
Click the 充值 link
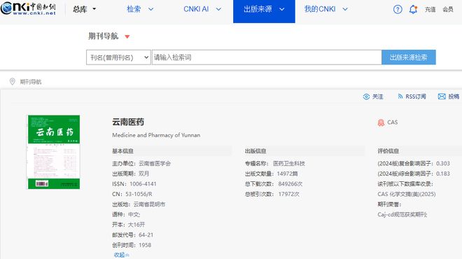[430, 9]
